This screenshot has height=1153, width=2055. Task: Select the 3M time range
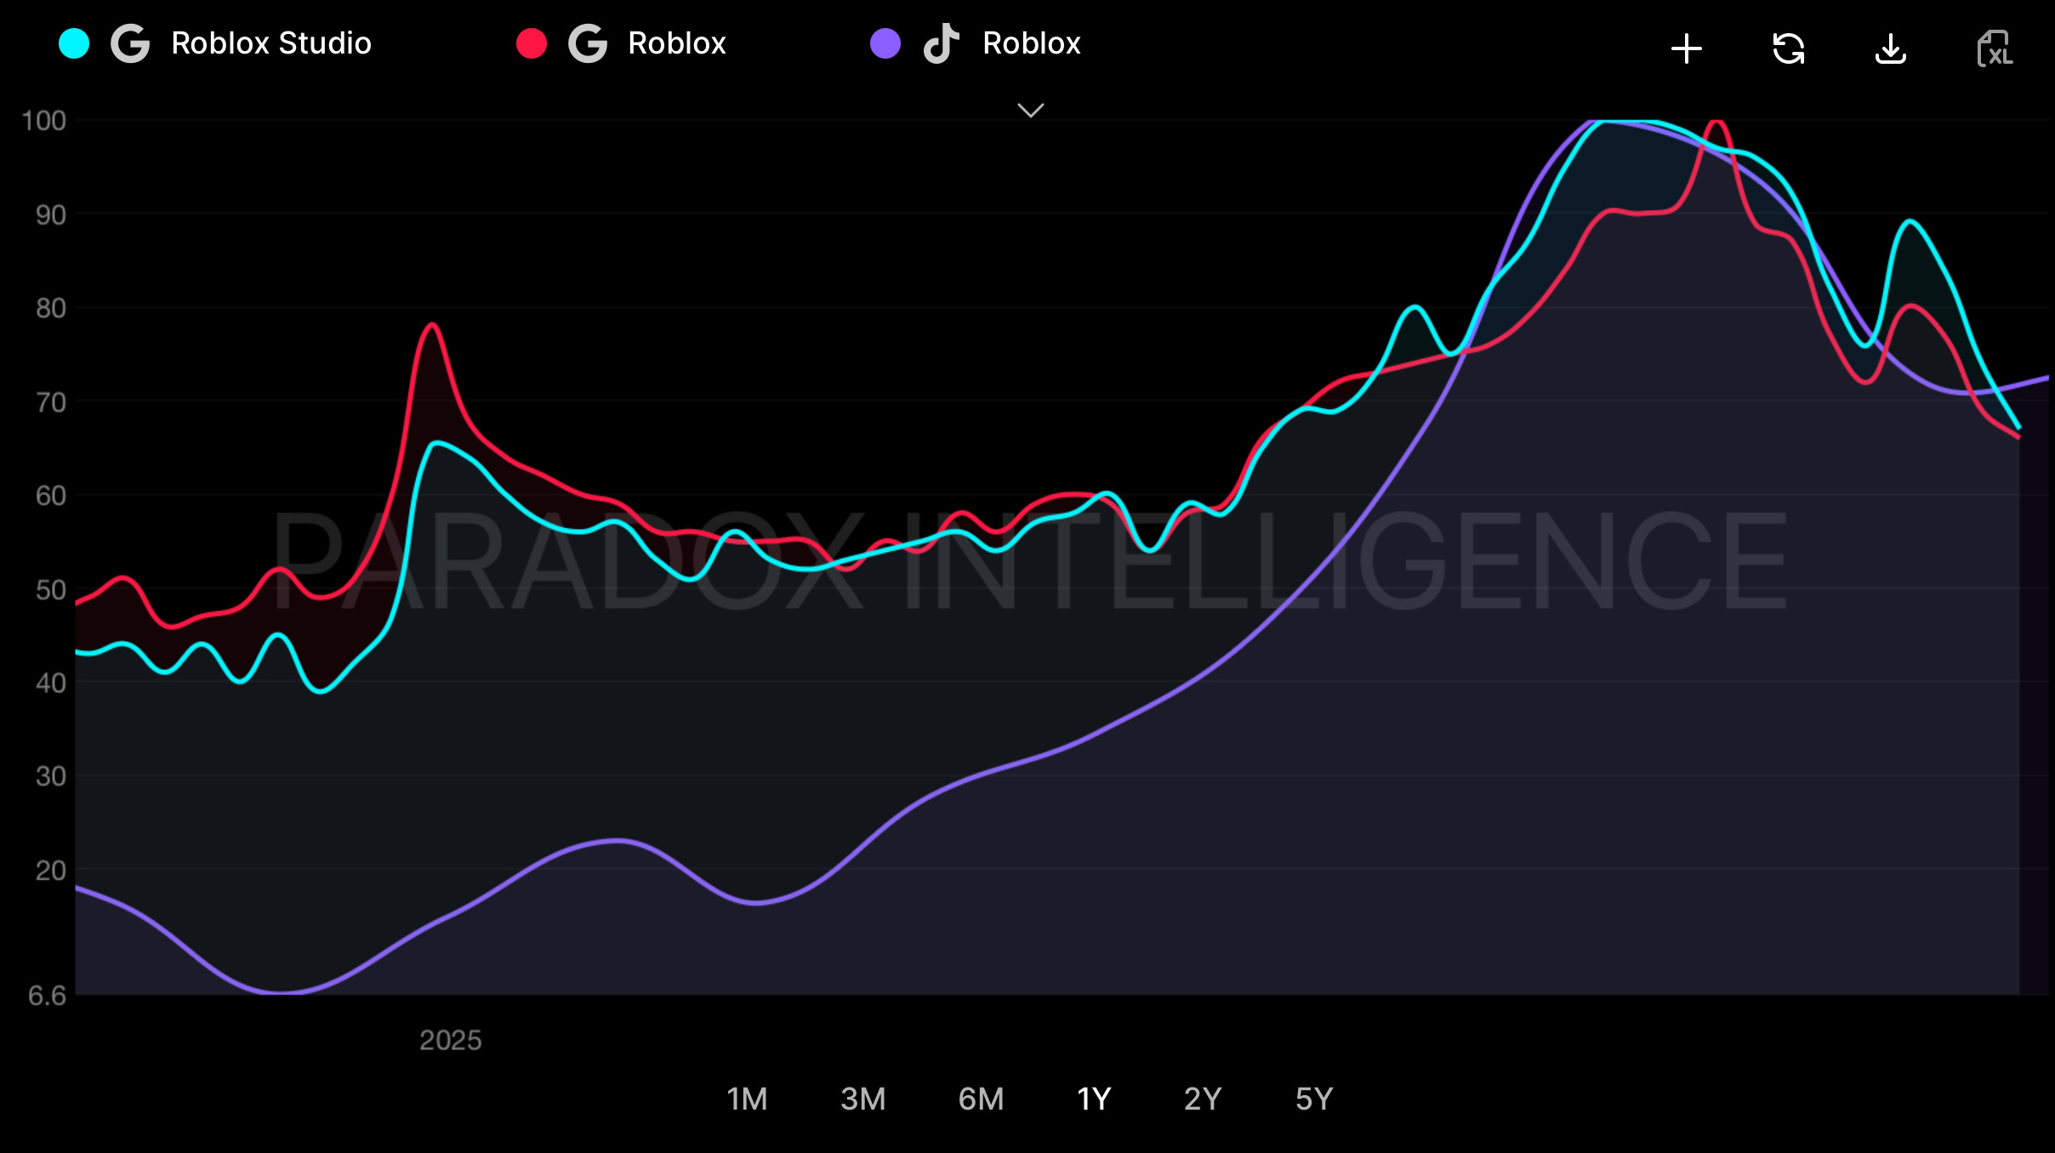tap(862, 1099)
